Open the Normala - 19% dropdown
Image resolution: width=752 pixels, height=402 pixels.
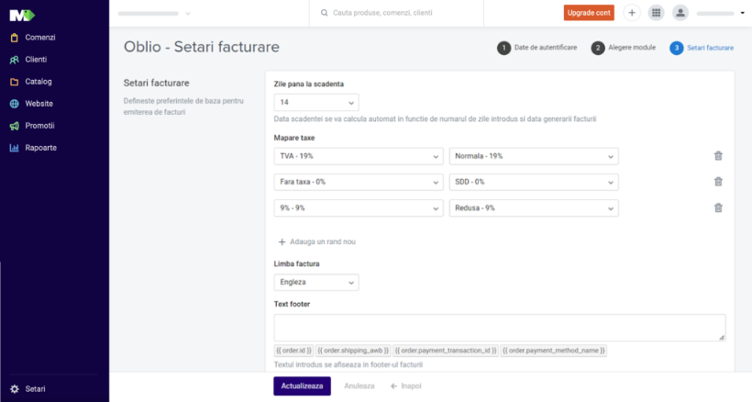pyautogui.click(x=534, y=156)
